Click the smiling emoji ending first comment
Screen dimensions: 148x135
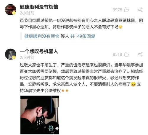120,27
